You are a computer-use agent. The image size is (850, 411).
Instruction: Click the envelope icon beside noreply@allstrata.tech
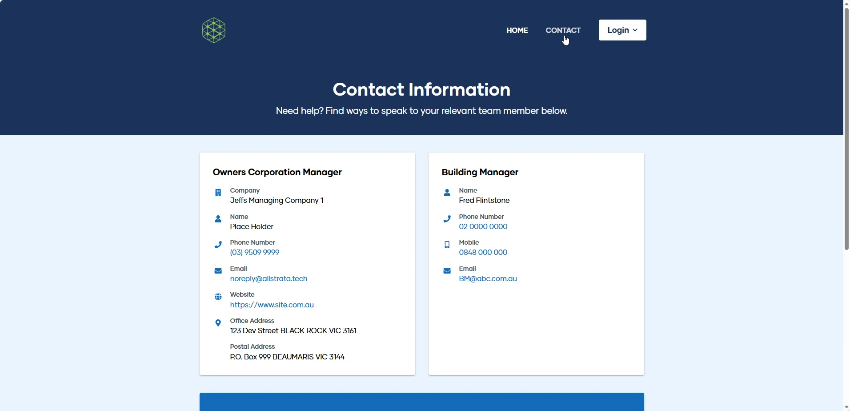(218, 271)
